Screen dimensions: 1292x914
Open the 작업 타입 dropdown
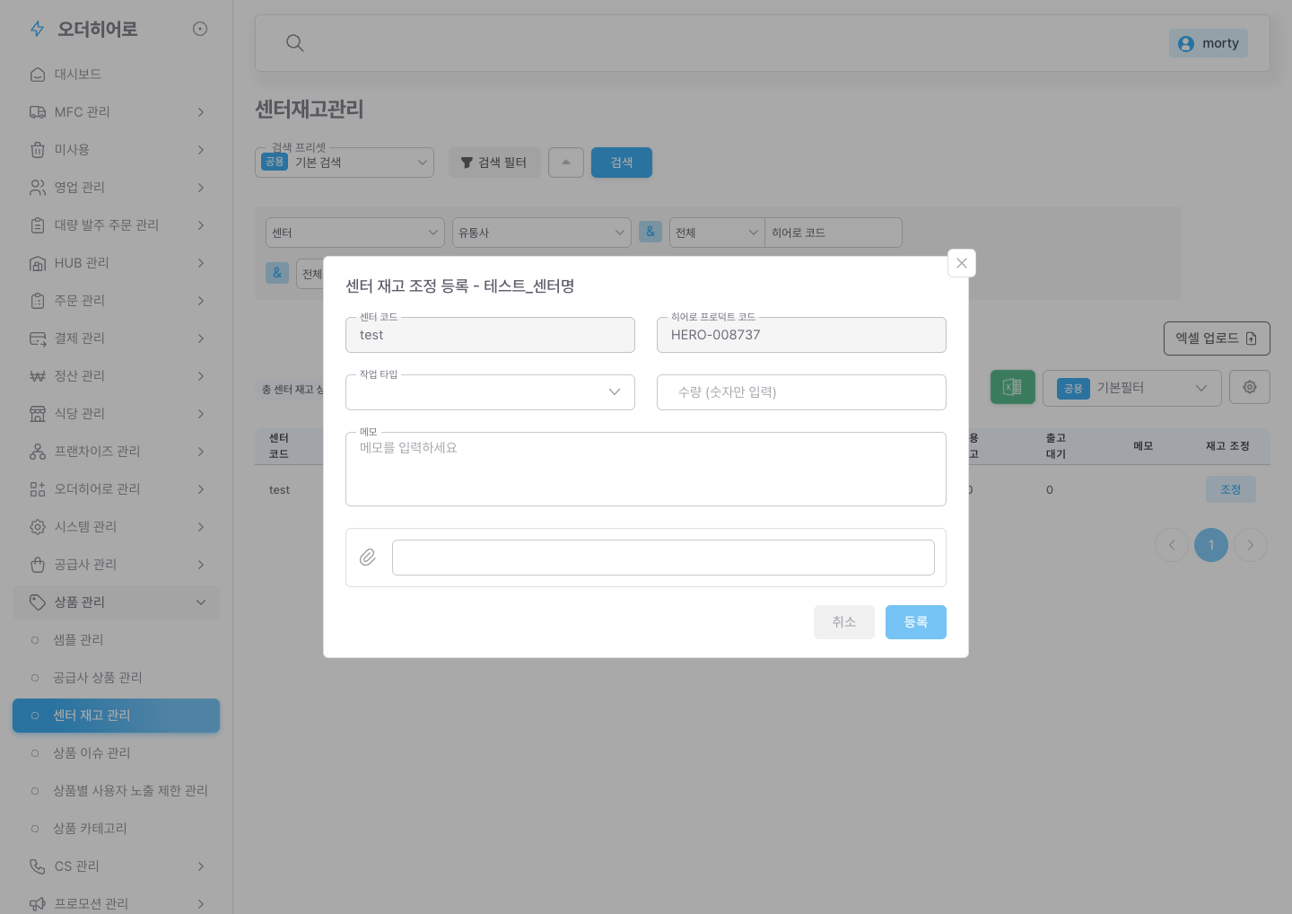coord(490,392)
